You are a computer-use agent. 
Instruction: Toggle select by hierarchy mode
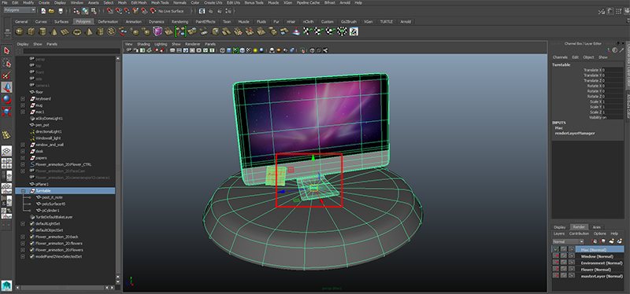click(76, 11)
